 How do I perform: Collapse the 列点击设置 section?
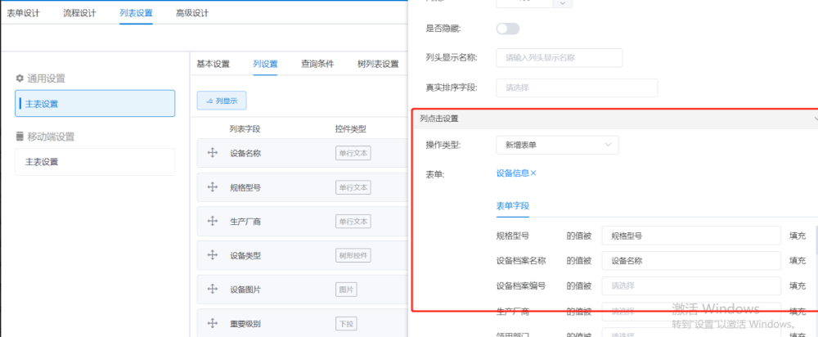click(815, 119)
